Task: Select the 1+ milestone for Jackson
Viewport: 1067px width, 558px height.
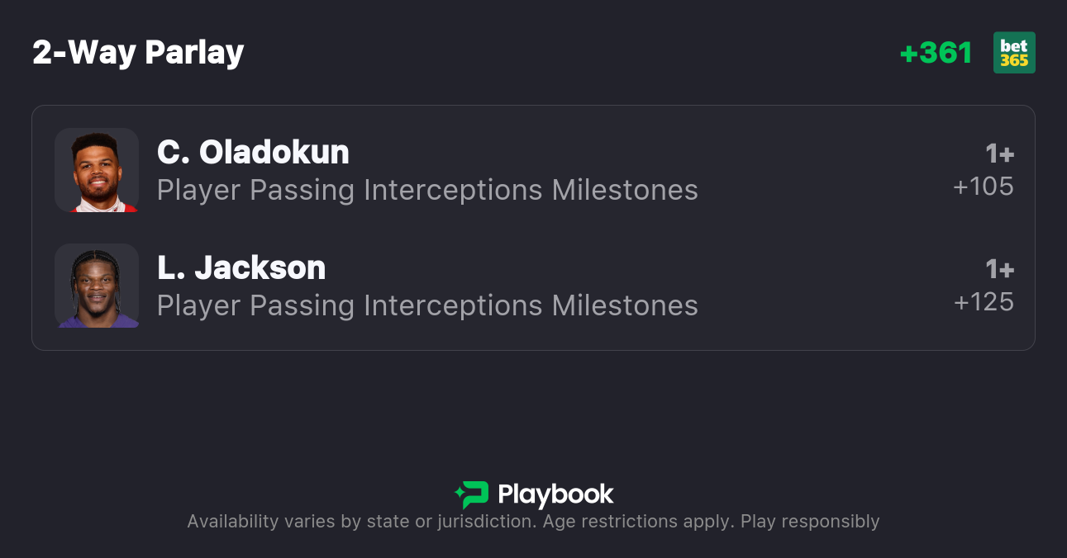Action: coord(999,270)
